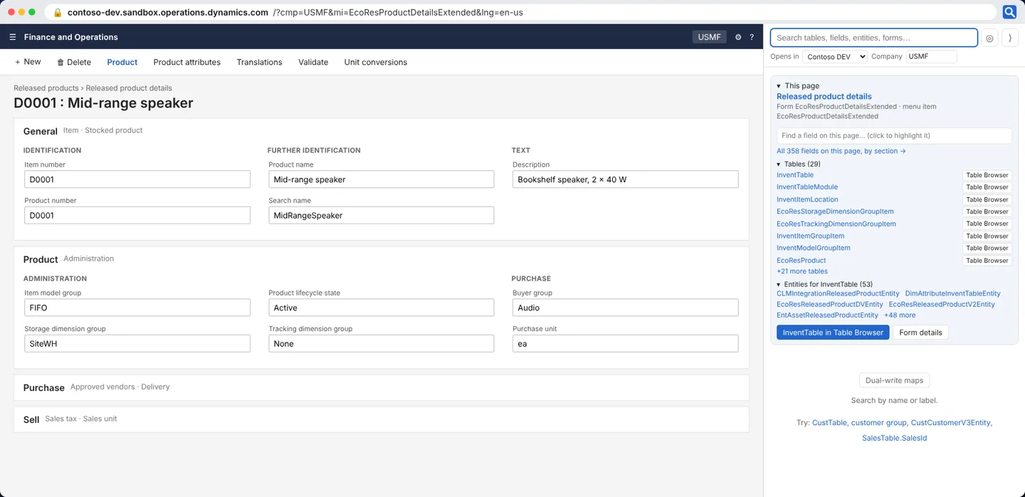The height and width of the screenshot is (497, 1025).
Task: Open the Released product details link
Action: [824, 96]
